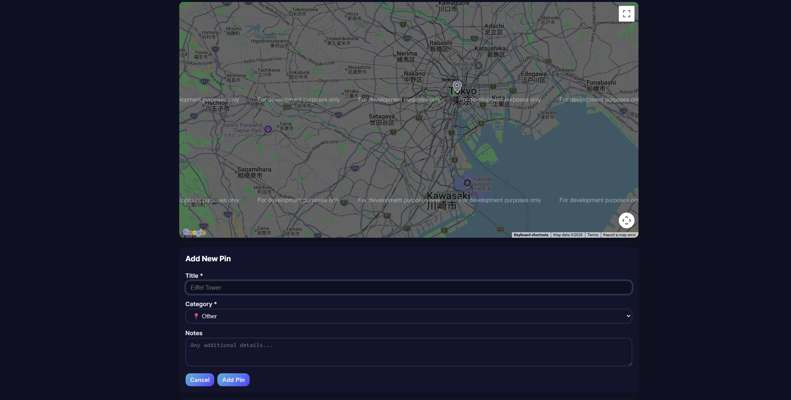The image size is (791, 400).
Task: Click the New pin marker on Tokyo
Action: (x=457, y=87)
